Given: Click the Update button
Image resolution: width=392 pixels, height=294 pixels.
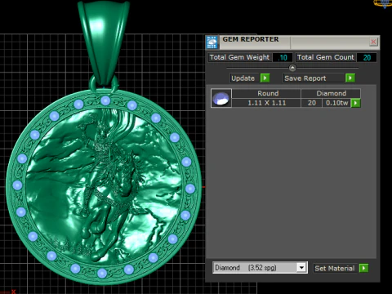Looking at the screenshot, I should 244,78.
